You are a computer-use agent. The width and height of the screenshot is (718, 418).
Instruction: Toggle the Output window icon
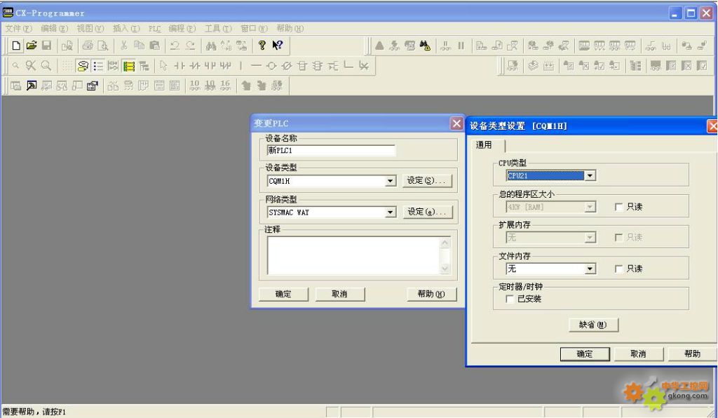[x=31, y=86]
